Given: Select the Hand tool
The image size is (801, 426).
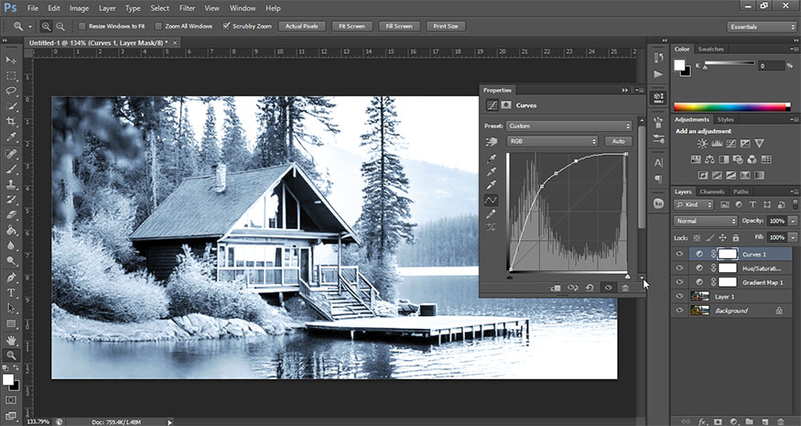Looking at the screenshot, I should [x=12, y=339].
